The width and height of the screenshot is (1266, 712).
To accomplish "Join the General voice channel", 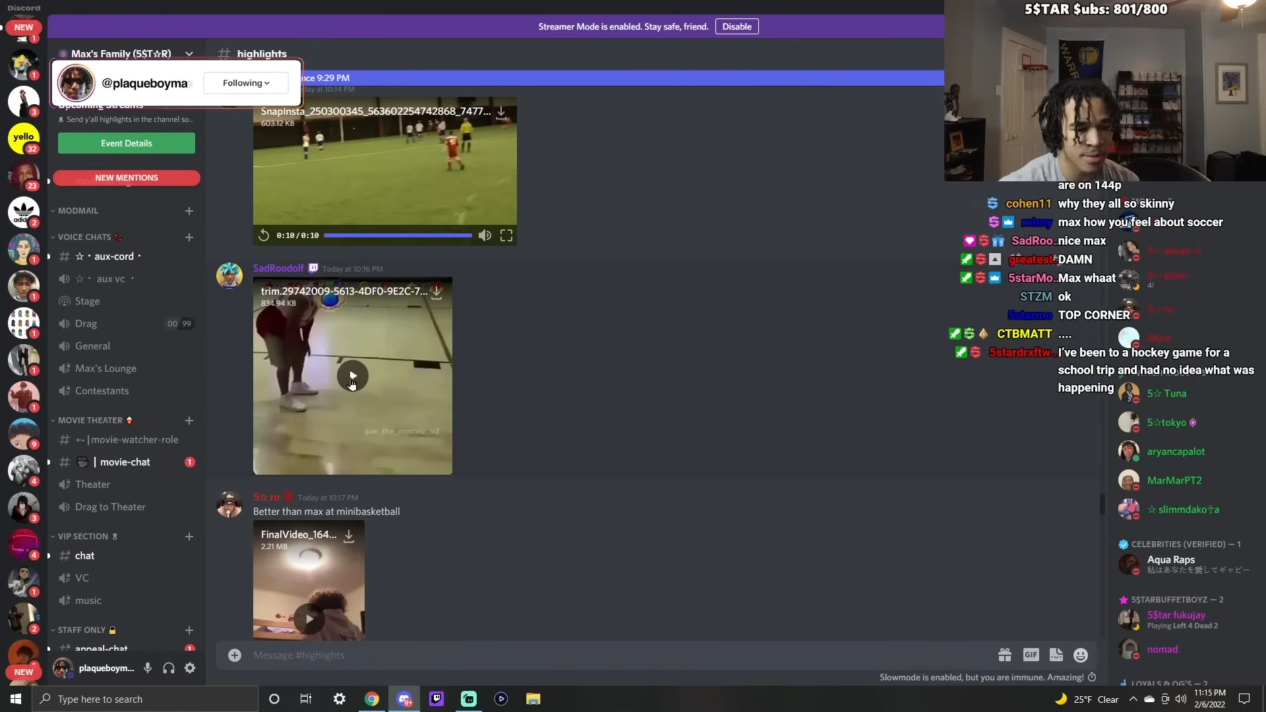I will coord(125,346).
